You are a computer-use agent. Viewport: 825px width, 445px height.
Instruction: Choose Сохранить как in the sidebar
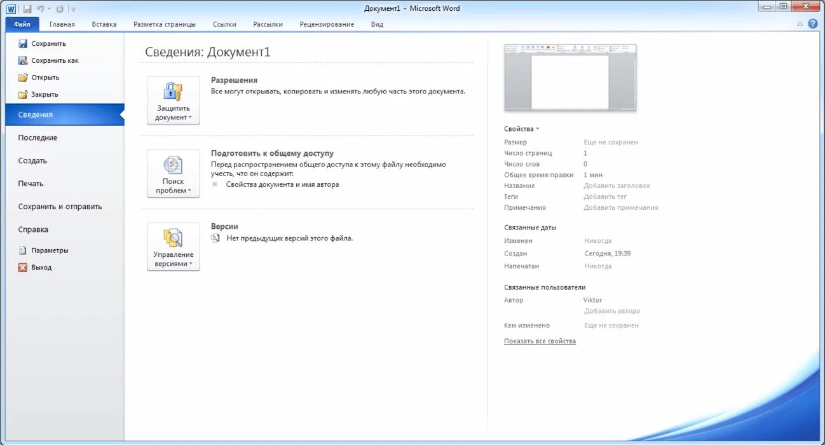[x=48, y=60]
